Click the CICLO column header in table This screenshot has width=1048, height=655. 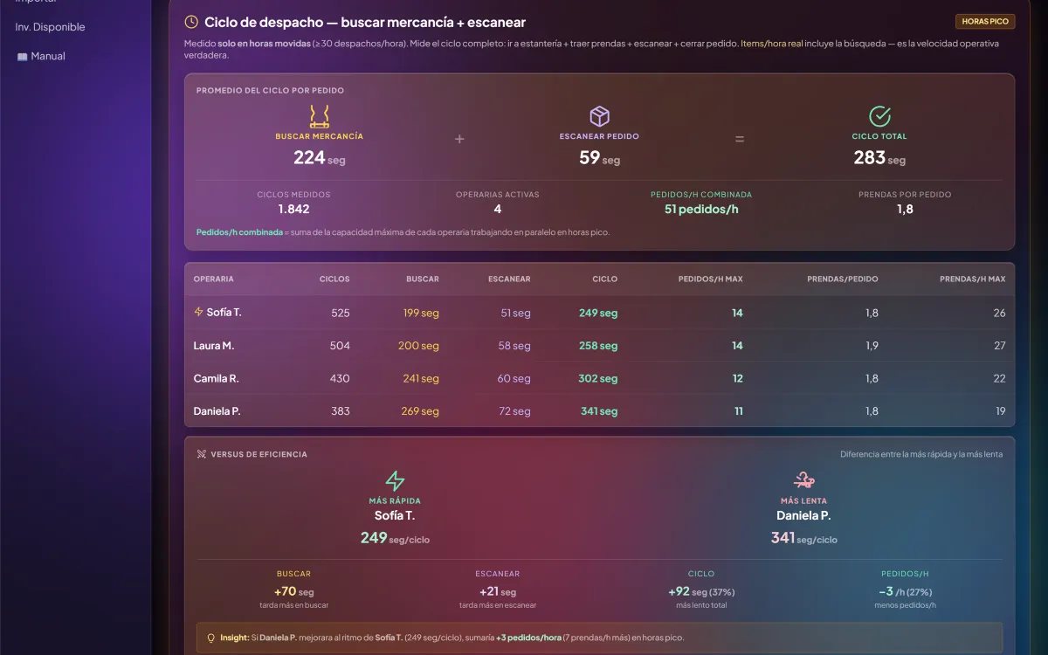[x=605, y=279]
